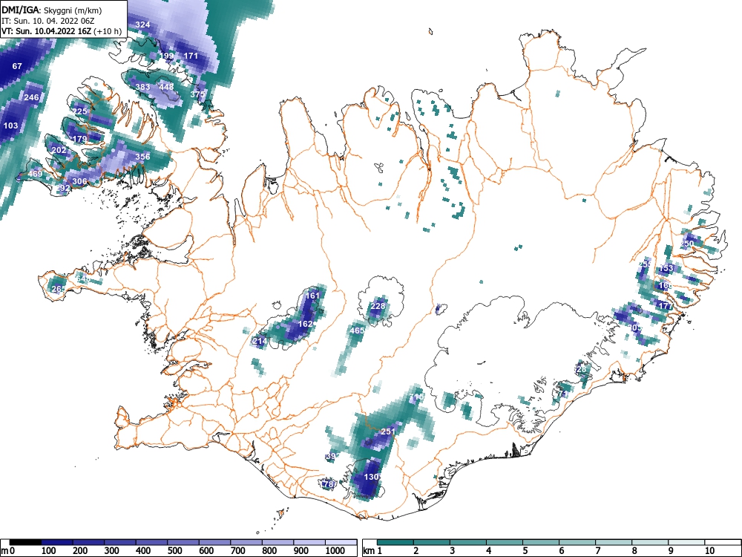Click the 'IT: Sun. 10. 04. 2022 06Z' line
This screenshot has height=557, width=742.
47,21
